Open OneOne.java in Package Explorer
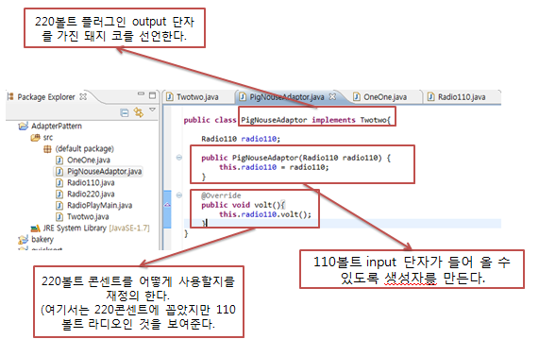The width and height of the screenshot is (539, 356). pyautogui.click(x=89, y=160)
